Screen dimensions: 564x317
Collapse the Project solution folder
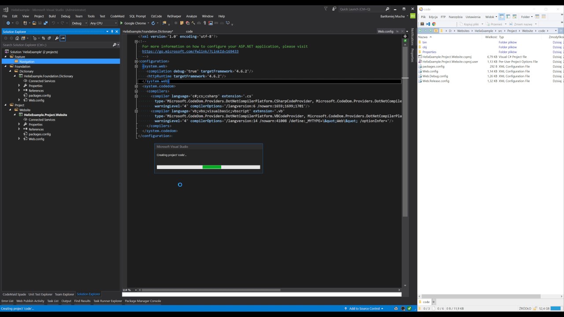tap(6, 105)
